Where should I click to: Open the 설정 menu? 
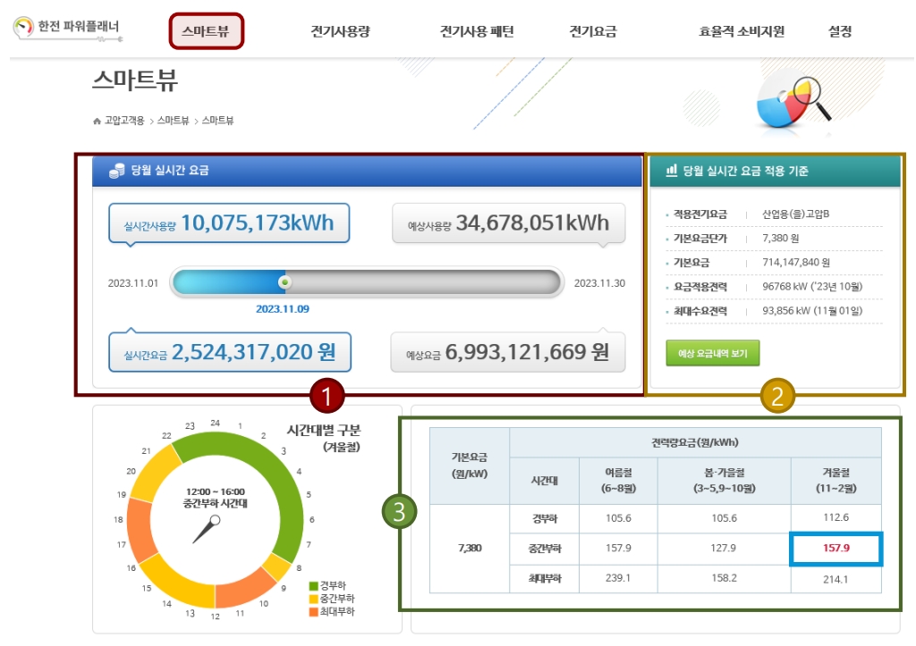point(839,29)
